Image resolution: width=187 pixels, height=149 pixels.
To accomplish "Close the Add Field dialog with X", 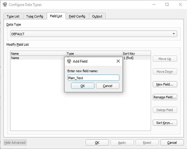I will (x=118, y=61).
